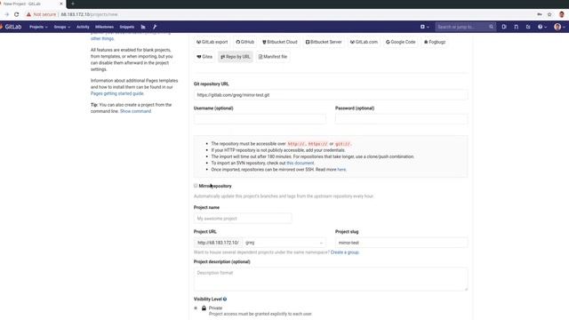
Task: Reload the page with the browser refresh icon
Action: [x=16, y=14]
